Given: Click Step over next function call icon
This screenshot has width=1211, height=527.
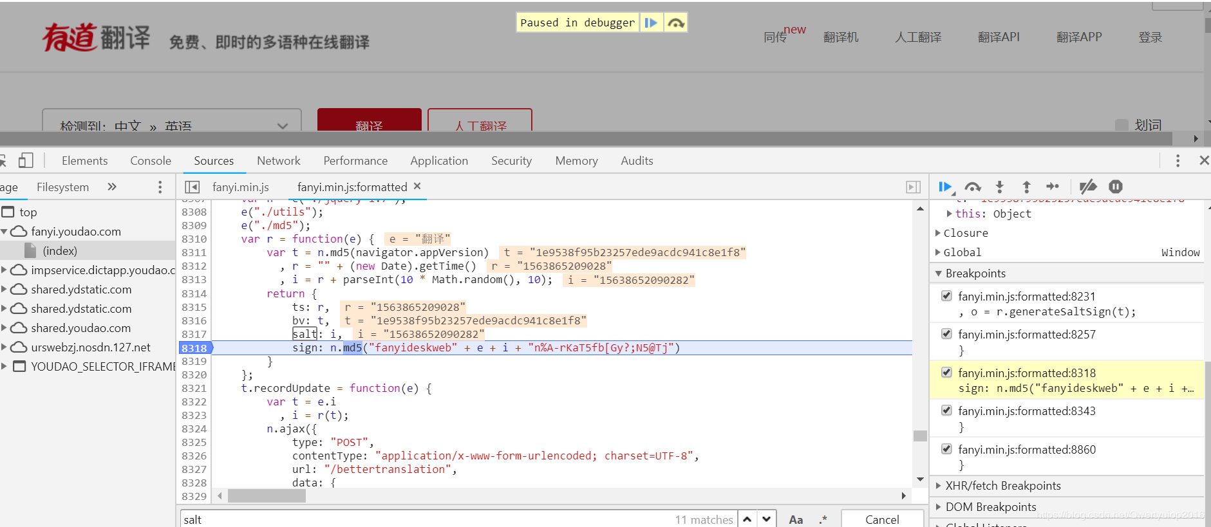Looking at the screenshot, I should pos(972,187).
